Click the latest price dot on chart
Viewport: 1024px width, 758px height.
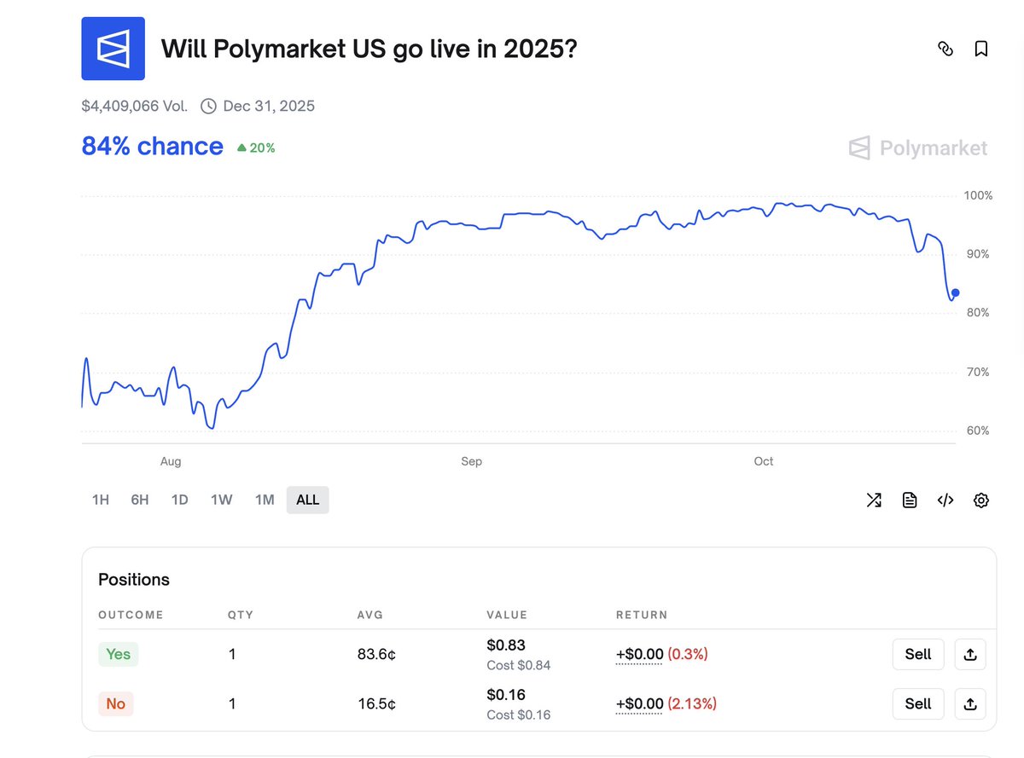tap(955, 292)
